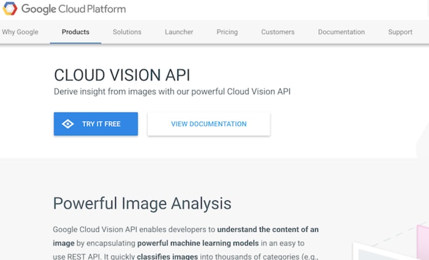The image size is (429, 260).
Task: Open the Pricing navigation item
Action: coord(227,32)
